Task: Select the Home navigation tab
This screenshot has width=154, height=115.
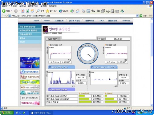Action: [x=47, y=21]
